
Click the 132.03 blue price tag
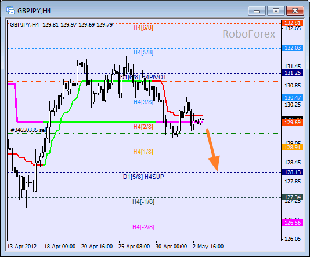293,48
